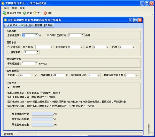The width and height of the screenshot is (155, 137).
Task: Close the inner 快速计算面板 window
Action: tap(140, 20)
